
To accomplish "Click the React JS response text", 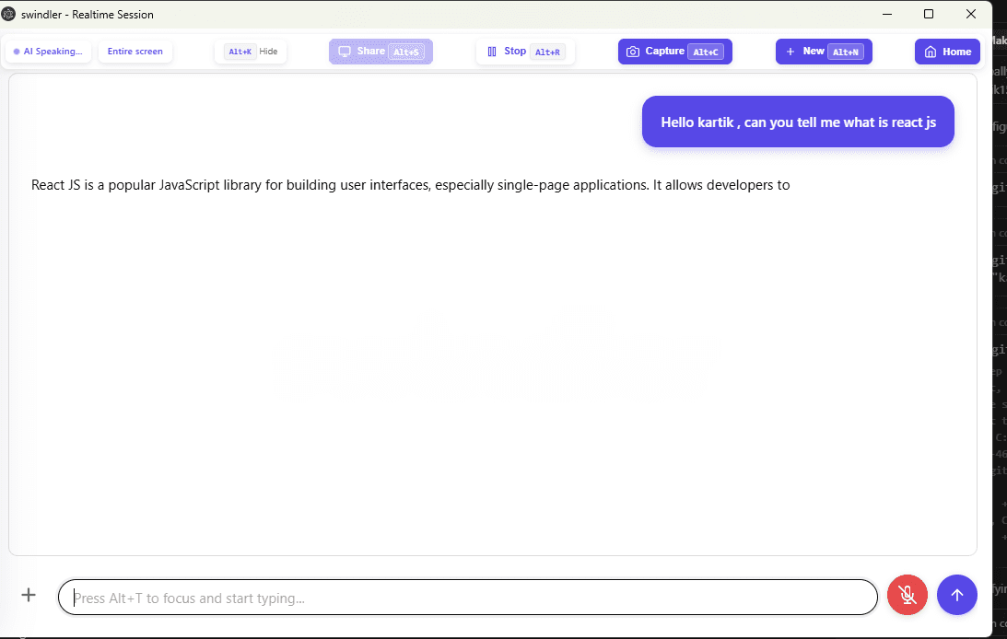I will pyautogui.click(x=409, y=184).
